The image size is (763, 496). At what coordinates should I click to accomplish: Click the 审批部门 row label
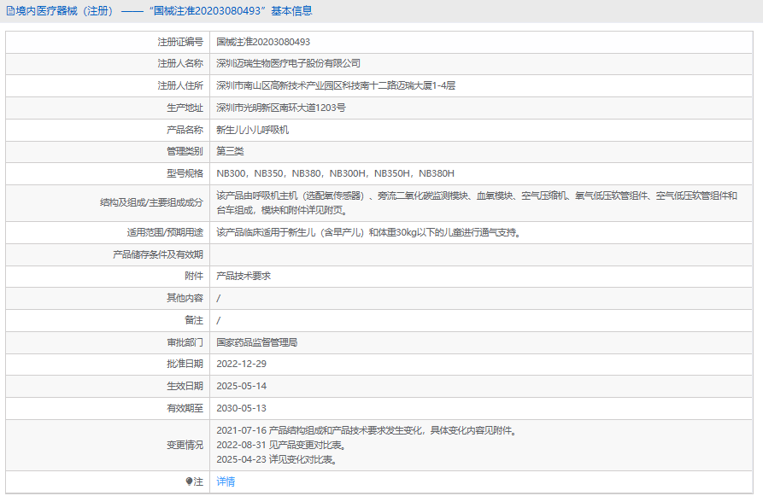pyautogui.click(x=185, y=342)
